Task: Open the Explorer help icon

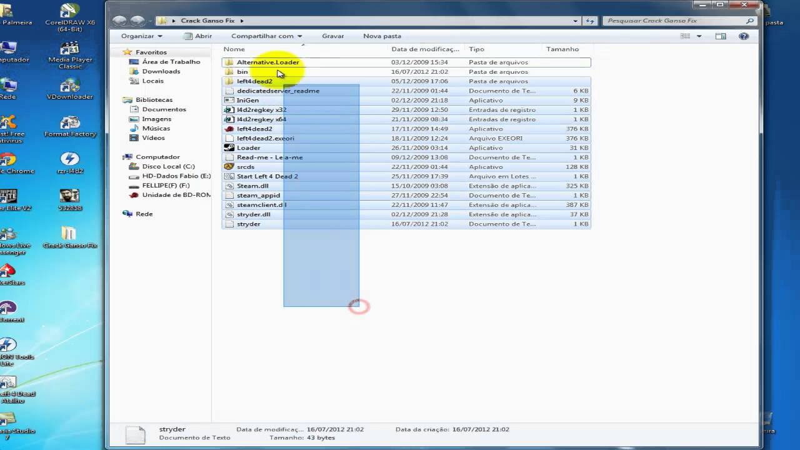Action: pos(744,36)
